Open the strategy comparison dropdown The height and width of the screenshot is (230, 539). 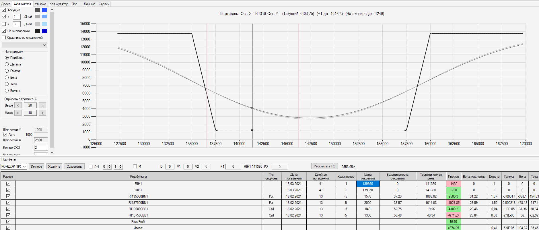tap(24, 45)
